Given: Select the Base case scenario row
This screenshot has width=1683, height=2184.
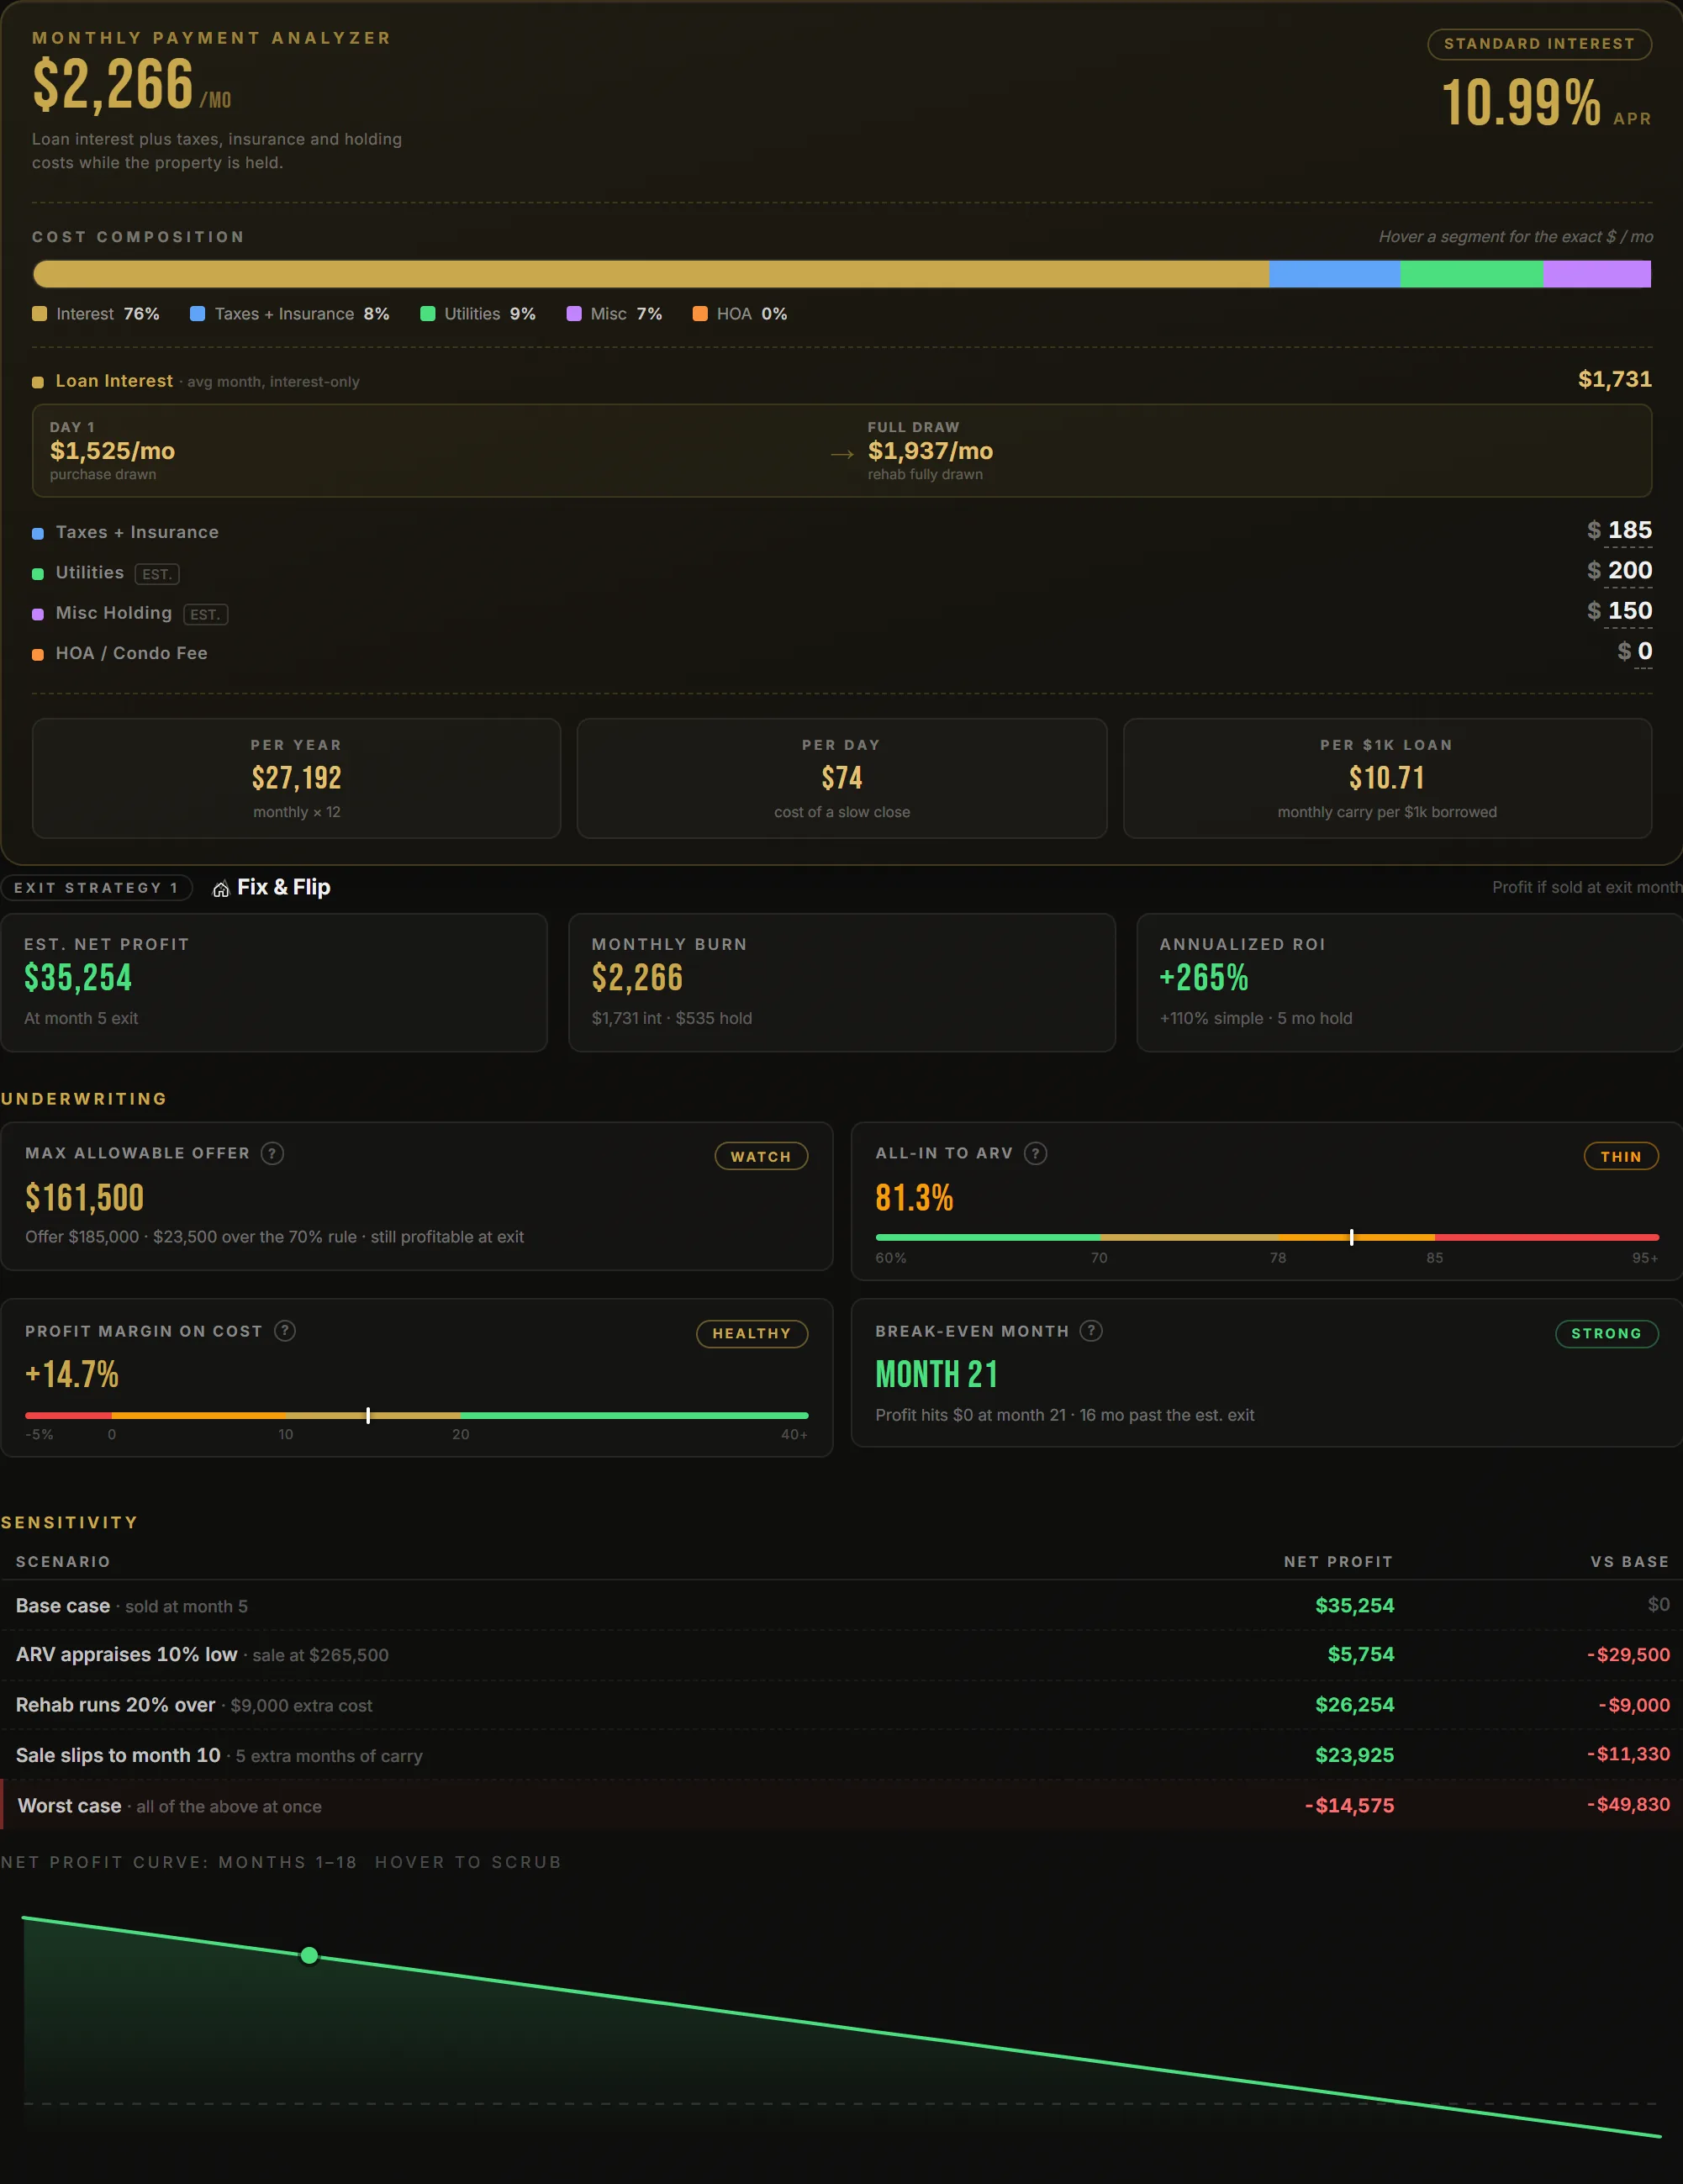Looking at the screenshot, I should coord(841,1605).
